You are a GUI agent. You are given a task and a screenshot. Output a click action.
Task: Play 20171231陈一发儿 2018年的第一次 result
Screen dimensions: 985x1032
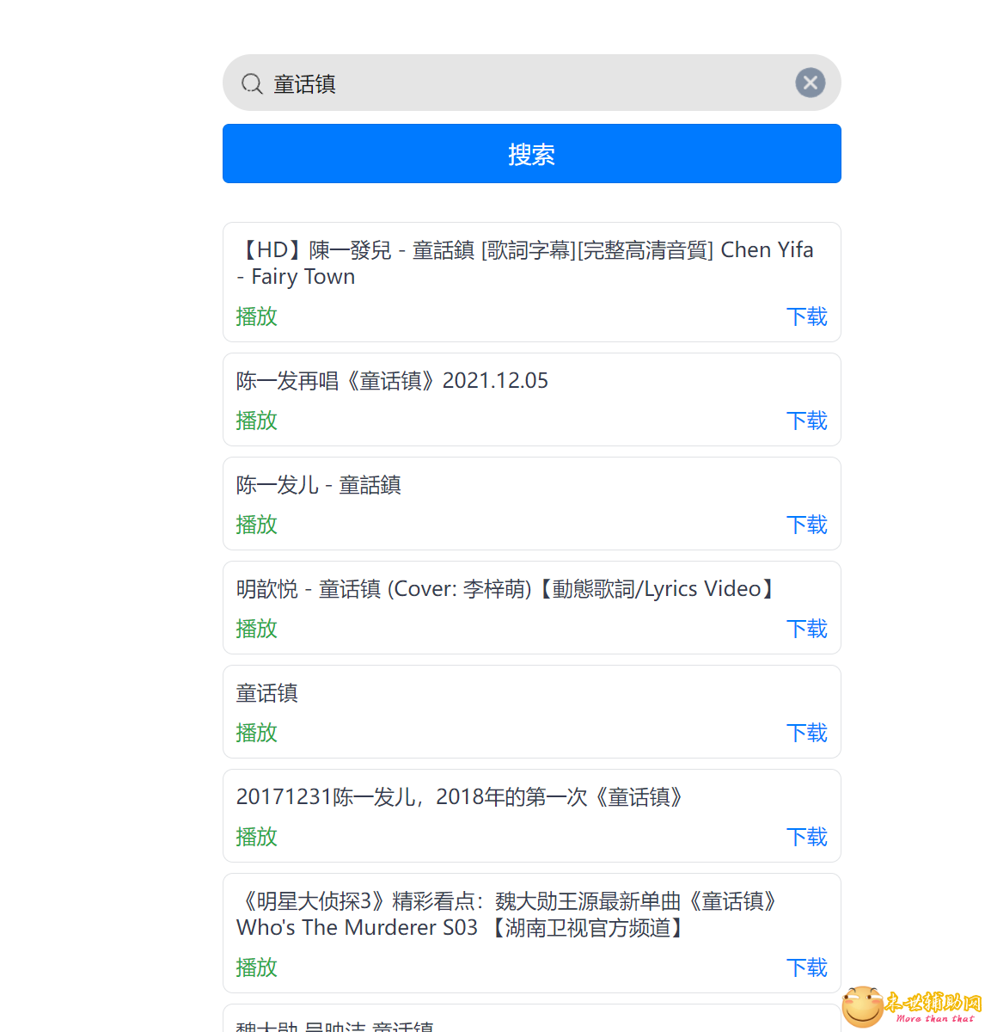point(256,837)
